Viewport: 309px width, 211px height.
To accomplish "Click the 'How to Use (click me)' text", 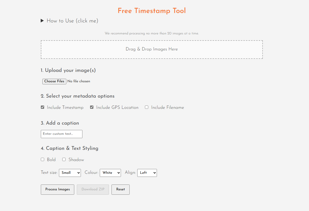I will [x=72, y=21].
